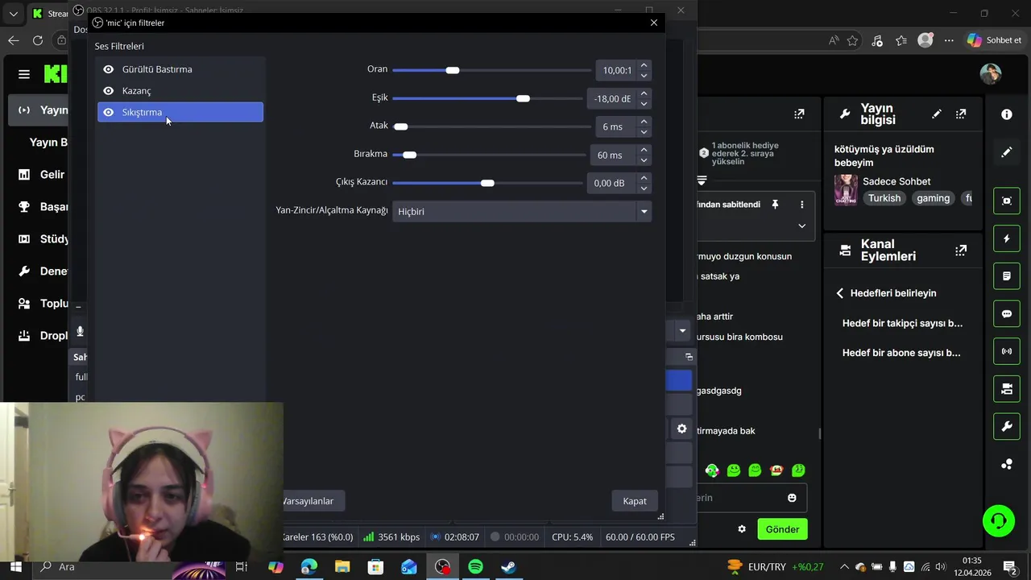Open the Kick profile avatar menu

point(991,74)
